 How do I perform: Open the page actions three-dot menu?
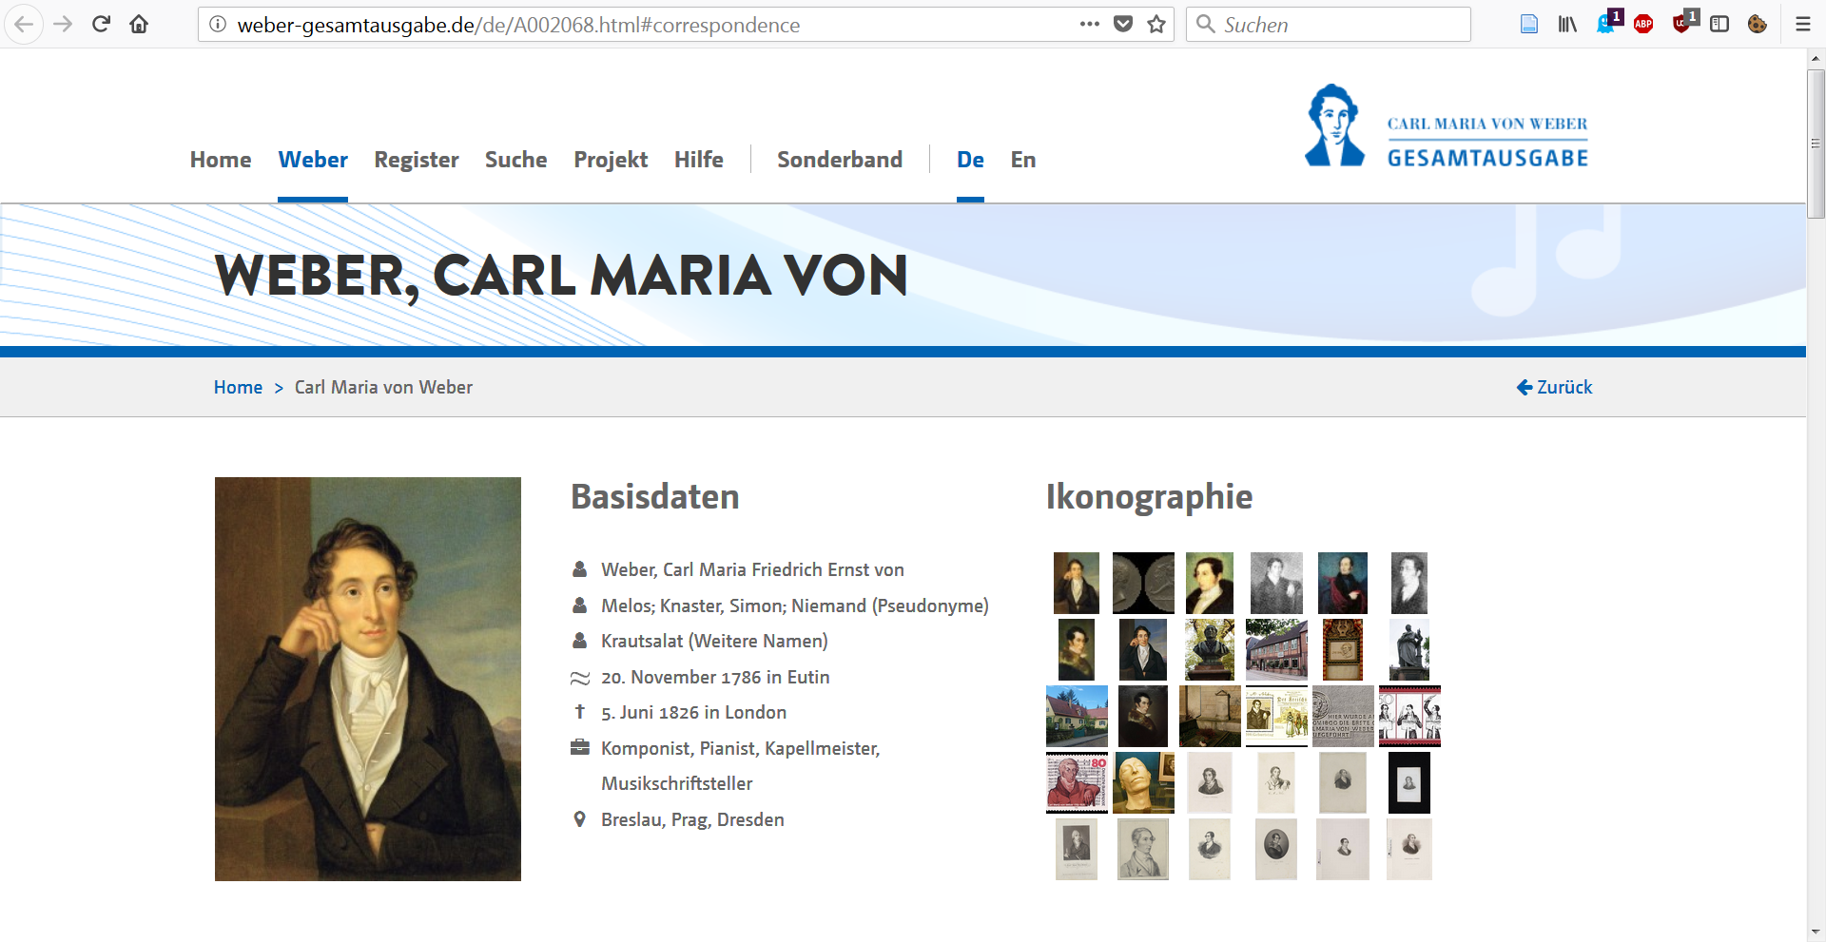click(1090, 24)
